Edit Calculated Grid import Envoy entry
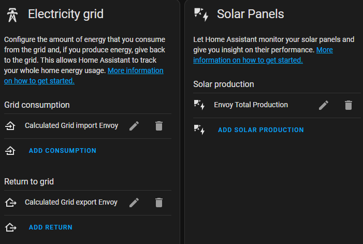 [134, 126]
